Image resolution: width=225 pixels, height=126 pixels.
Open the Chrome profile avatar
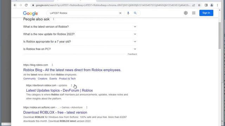click(x=212, y=5)
